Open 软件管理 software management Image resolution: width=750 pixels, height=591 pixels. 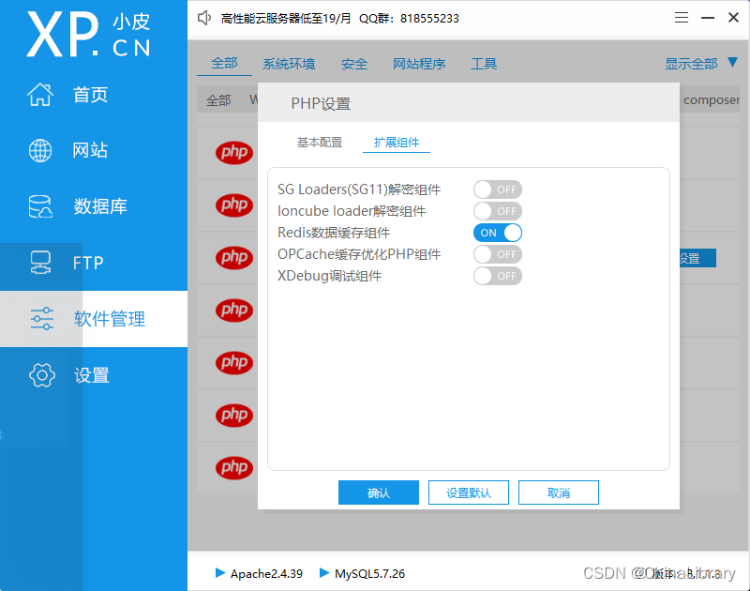94,319
